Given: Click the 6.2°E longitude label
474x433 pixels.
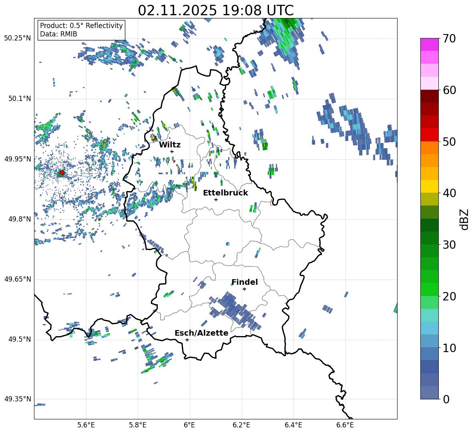Looking at the screenshot, I should (x=241, y=425).
